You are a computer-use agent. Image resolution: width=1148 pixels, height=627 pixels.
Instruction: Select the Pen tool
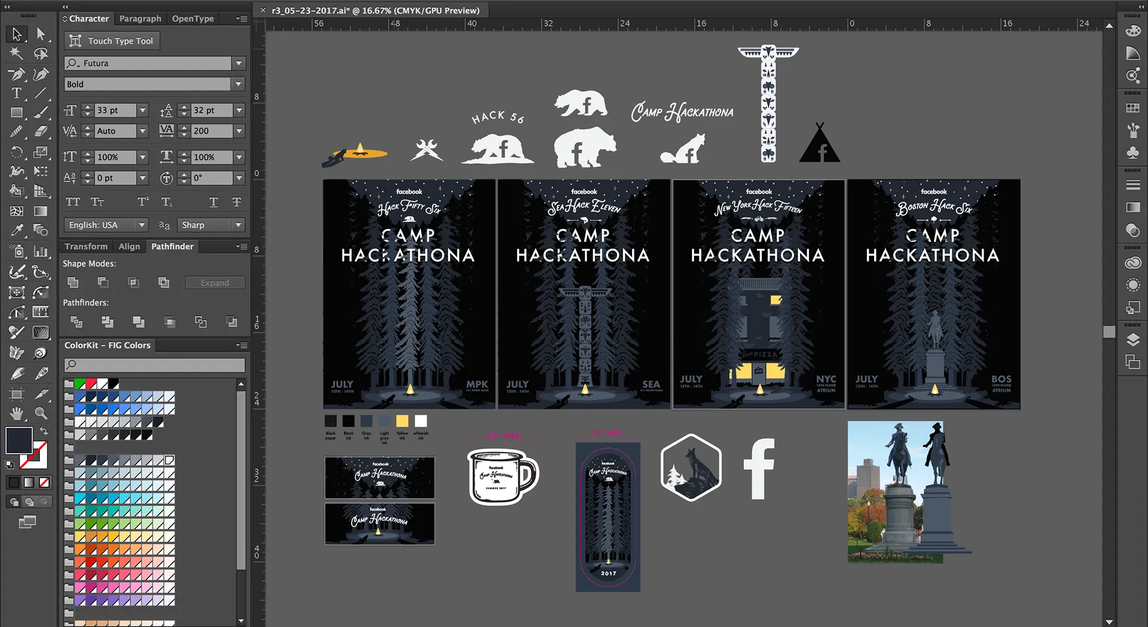coord(17,74)
